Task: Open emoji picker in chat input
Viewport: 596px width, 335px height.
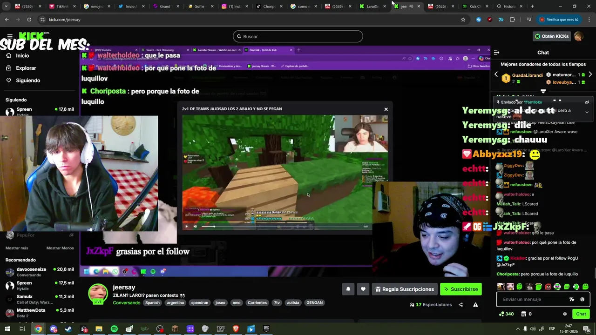Action: click(582, 300)
